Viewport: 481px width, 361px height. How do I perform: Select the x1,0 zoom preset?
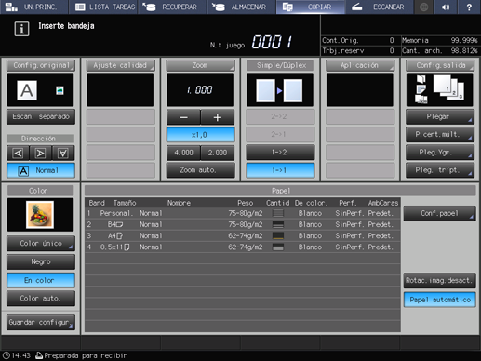click(200, 135)
